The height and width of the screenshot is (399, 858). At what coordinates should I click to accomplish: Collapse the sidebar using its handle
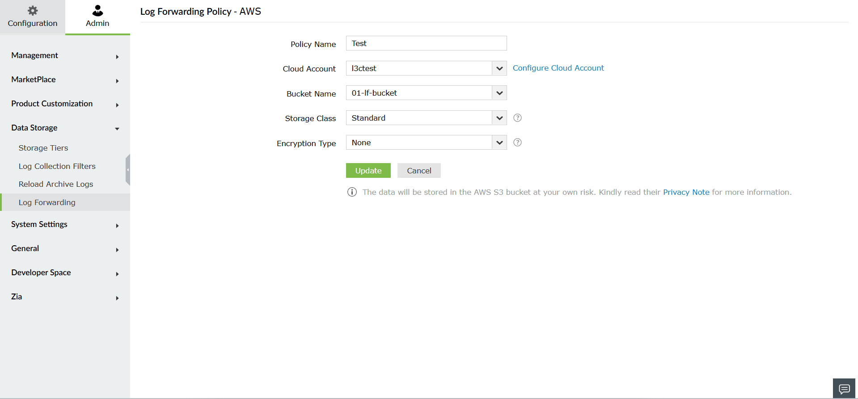point(128,170)
